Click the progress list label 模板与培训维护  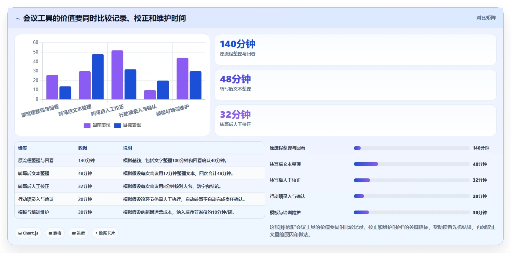[285, 213]
